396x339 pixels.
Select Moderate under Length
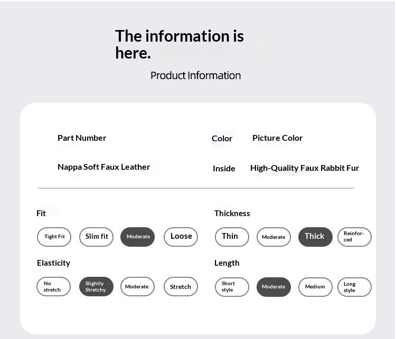(274, 287)
